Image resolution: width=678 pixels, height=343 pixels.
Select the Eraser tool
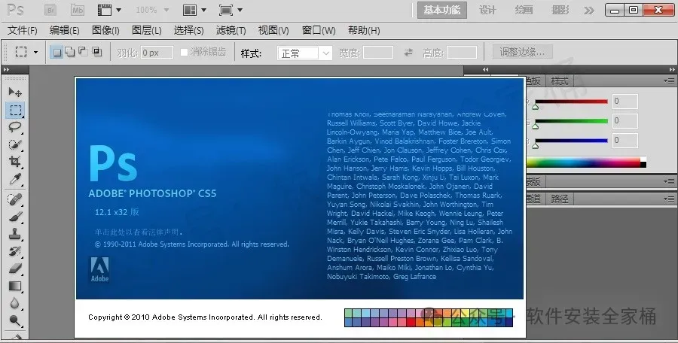coord(15,269)
